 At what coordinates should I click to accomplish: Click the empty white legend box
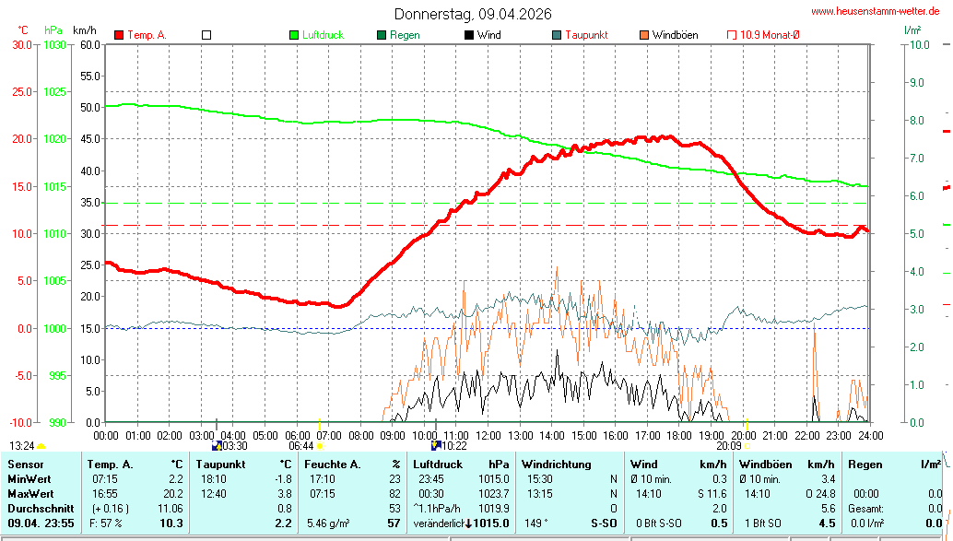click(x=206, y=35)
